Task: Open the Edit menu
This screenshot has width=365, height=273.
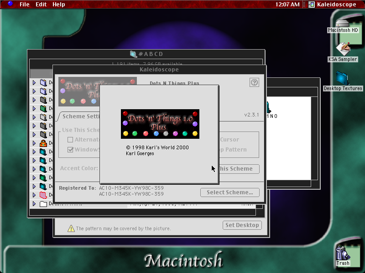Action: [41, 4]
